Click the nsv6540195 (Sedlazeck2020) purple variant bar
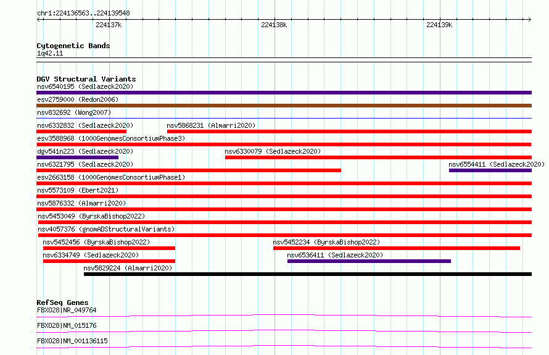Image resolution: width=549 pixels, height=355 pixels. click(284, 93)
